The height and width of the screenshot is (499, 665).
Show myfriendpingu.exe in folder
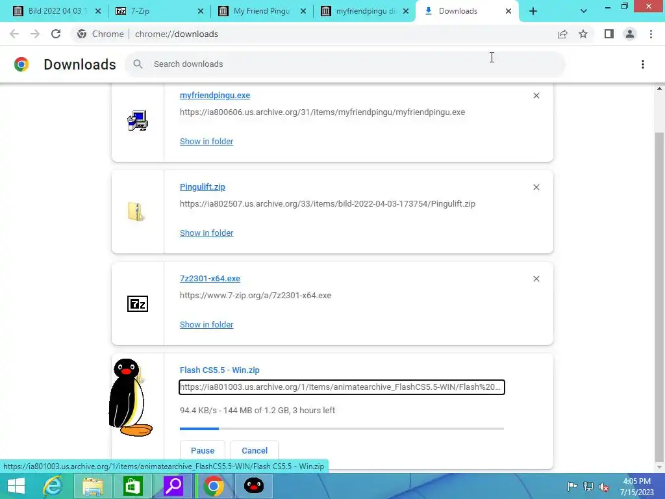pyautogui.click(x=207, y=141)
